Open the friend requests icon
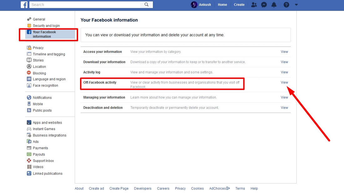 click(254, 5)
